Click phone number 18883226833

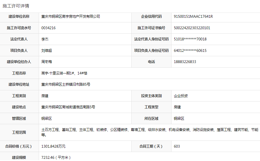pos(185,62)
